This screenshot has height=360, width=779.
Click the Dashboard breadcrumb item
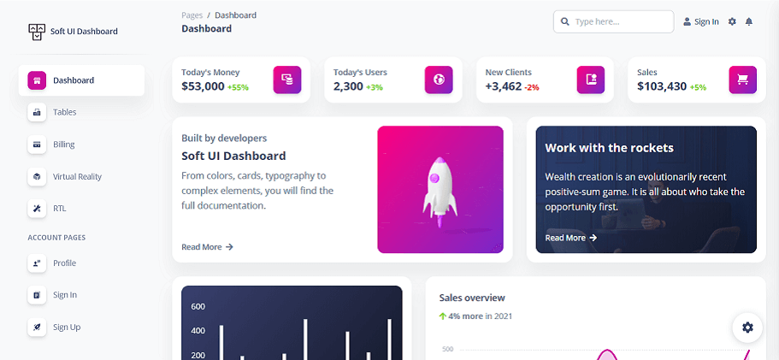click(235, 15)
